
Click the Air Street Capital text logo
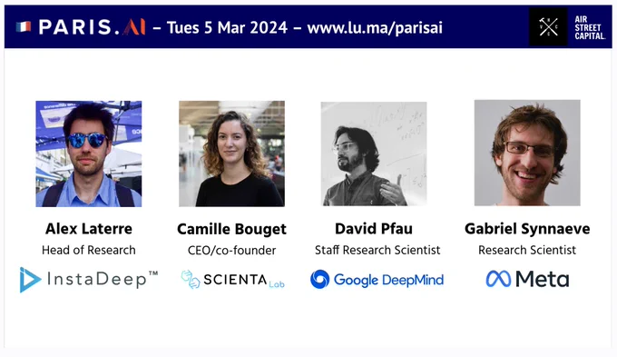point(590,27)
